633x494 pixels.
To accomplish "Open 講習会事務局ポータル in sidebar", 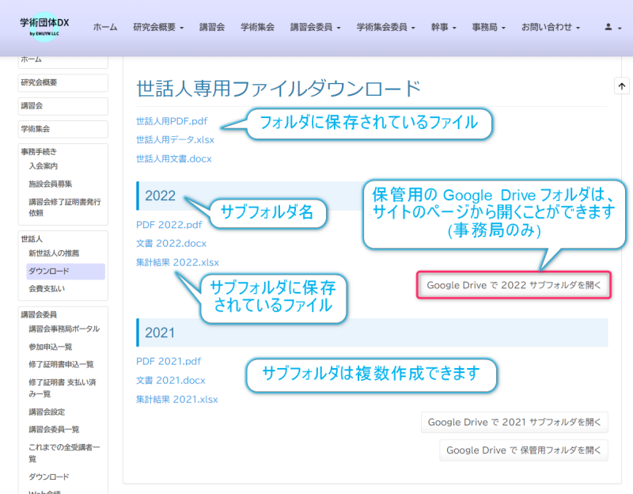I will (64, 329).
